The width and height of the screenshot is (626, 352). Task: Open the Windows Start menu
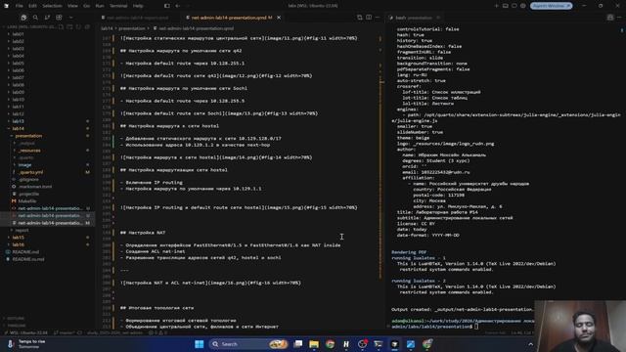tap(200, 344)
